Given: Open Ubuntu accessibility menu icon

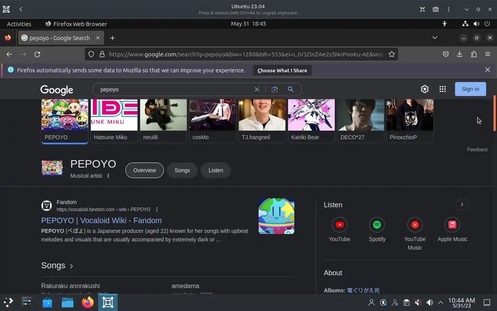Looking at the screenshot, I should [x=445, y=24].
